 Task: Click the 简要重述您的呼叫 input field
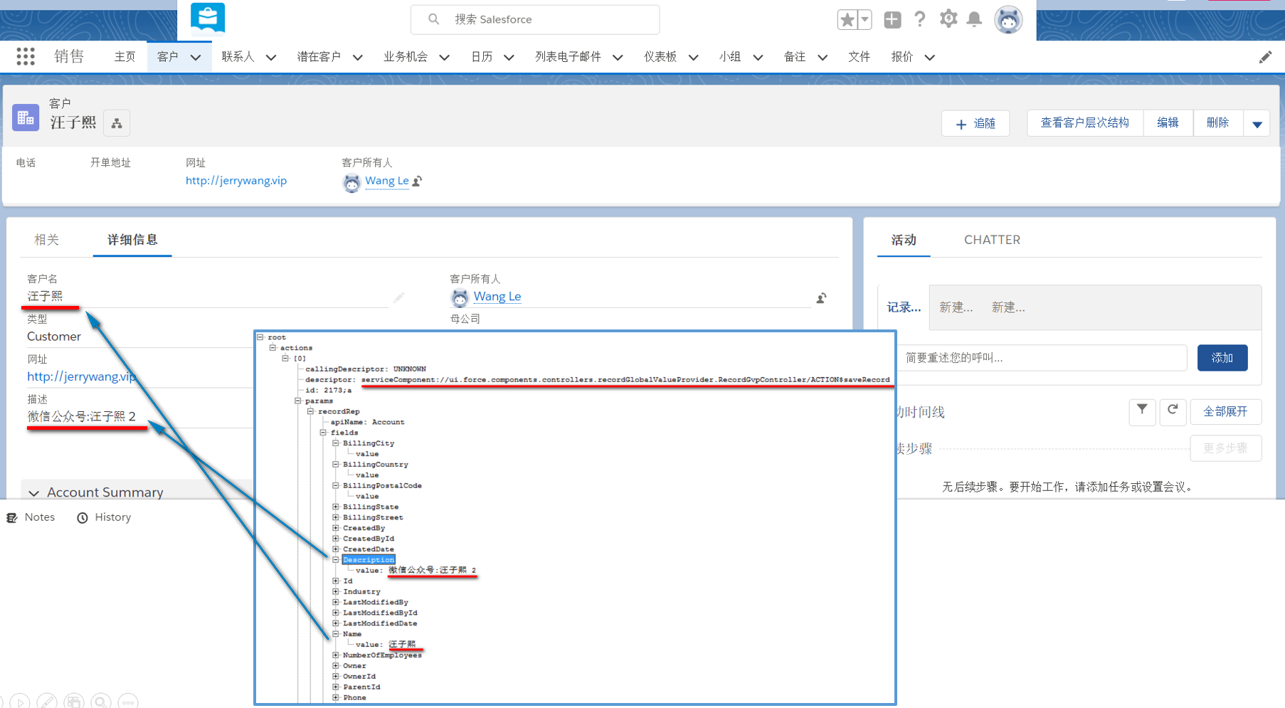pos(1042,357)
